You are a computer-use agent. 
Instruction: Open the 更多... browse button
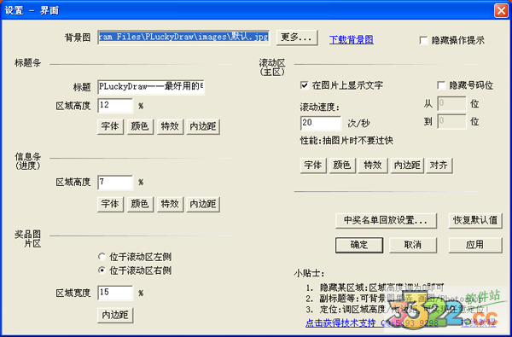click(x=297, y=38)
